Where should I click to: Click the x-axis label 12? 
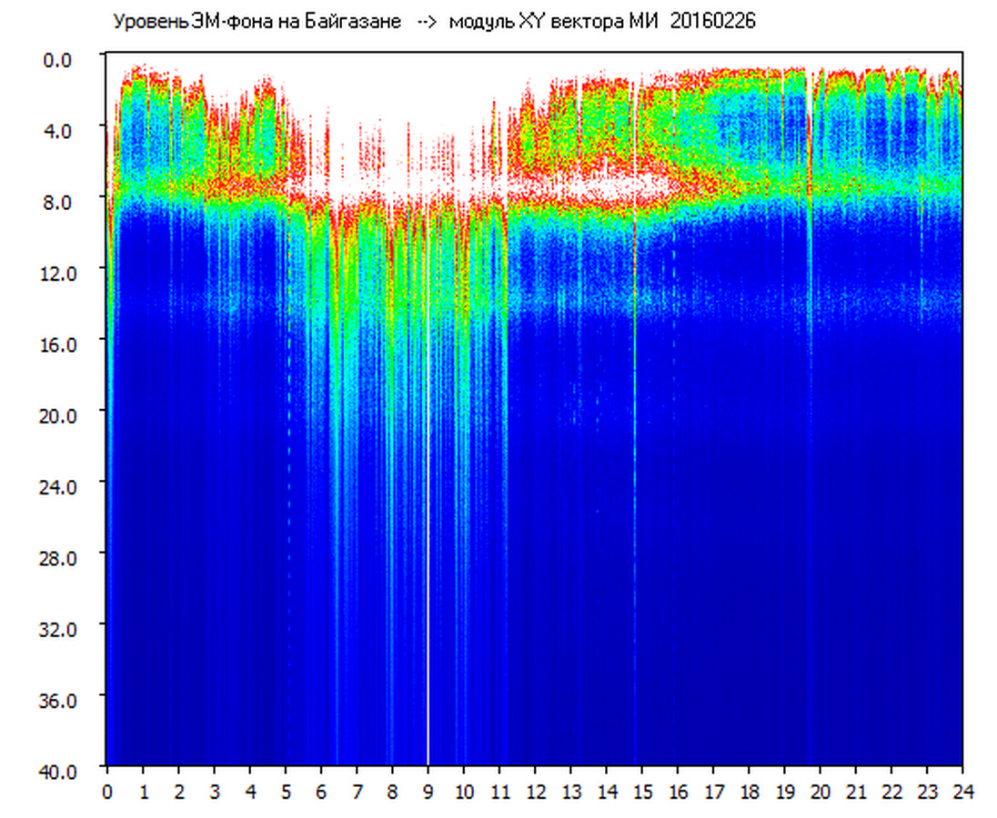536,792
